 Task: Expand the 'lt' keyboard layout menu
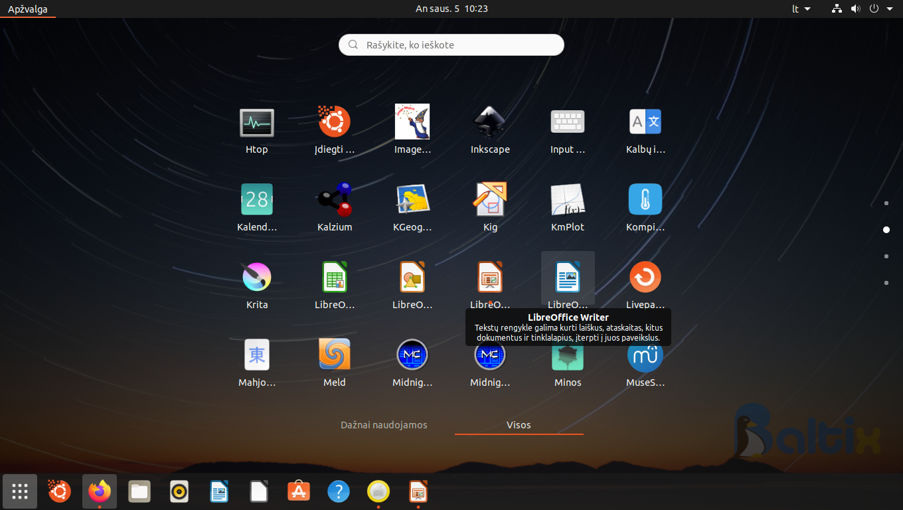[x=801, y=9]
